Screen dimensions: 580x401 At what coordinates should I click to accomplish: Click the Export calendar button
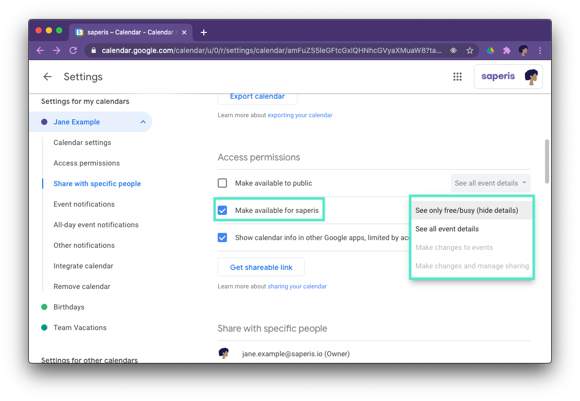click(257, 97)
